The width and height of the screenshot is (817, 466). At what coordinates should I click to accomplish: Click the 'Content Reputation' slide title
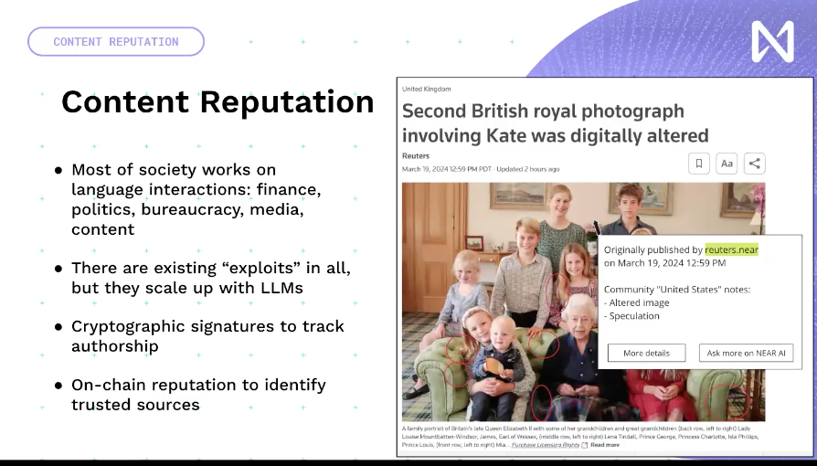click(x=218, y=101)
